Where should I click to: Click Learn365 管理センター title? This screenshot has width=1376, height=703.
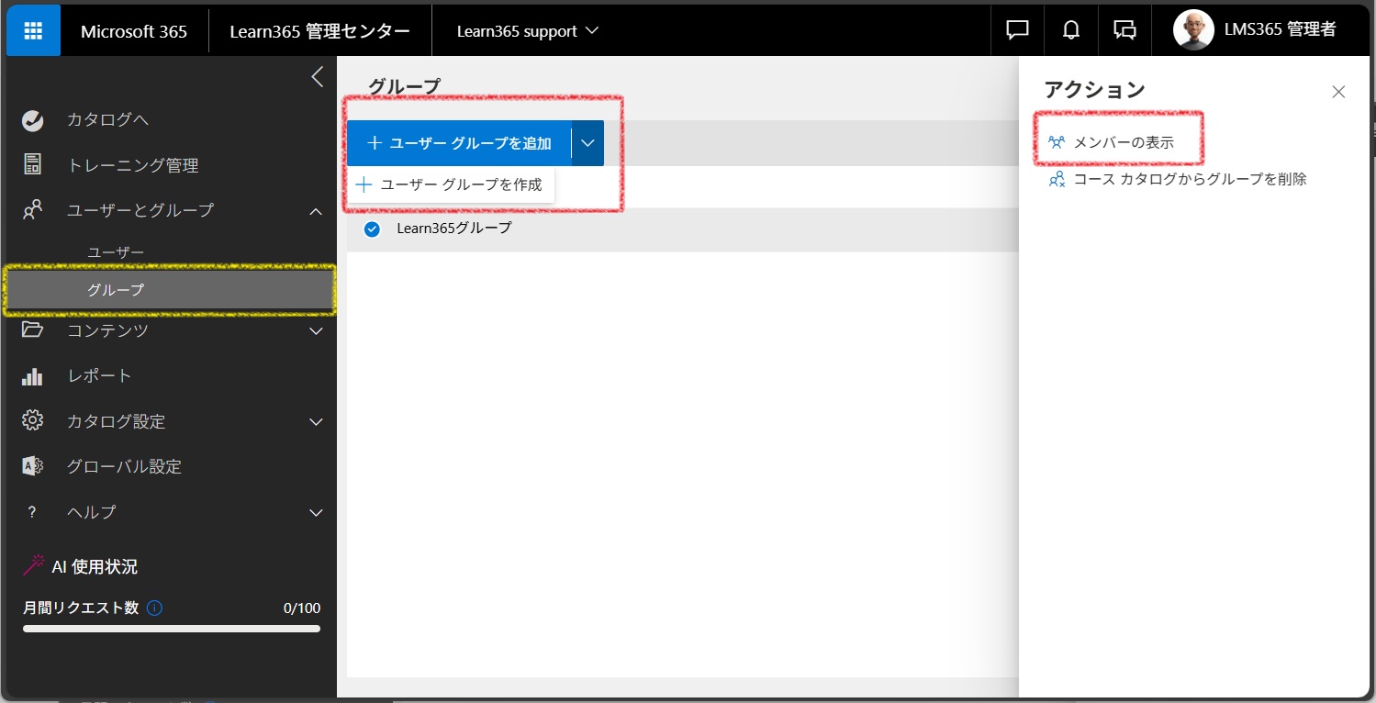click(319, 31)
